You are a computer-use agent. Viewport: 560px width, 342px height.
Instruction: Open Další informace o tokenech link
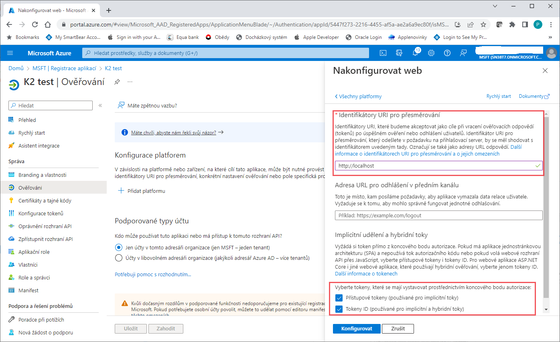366,274
